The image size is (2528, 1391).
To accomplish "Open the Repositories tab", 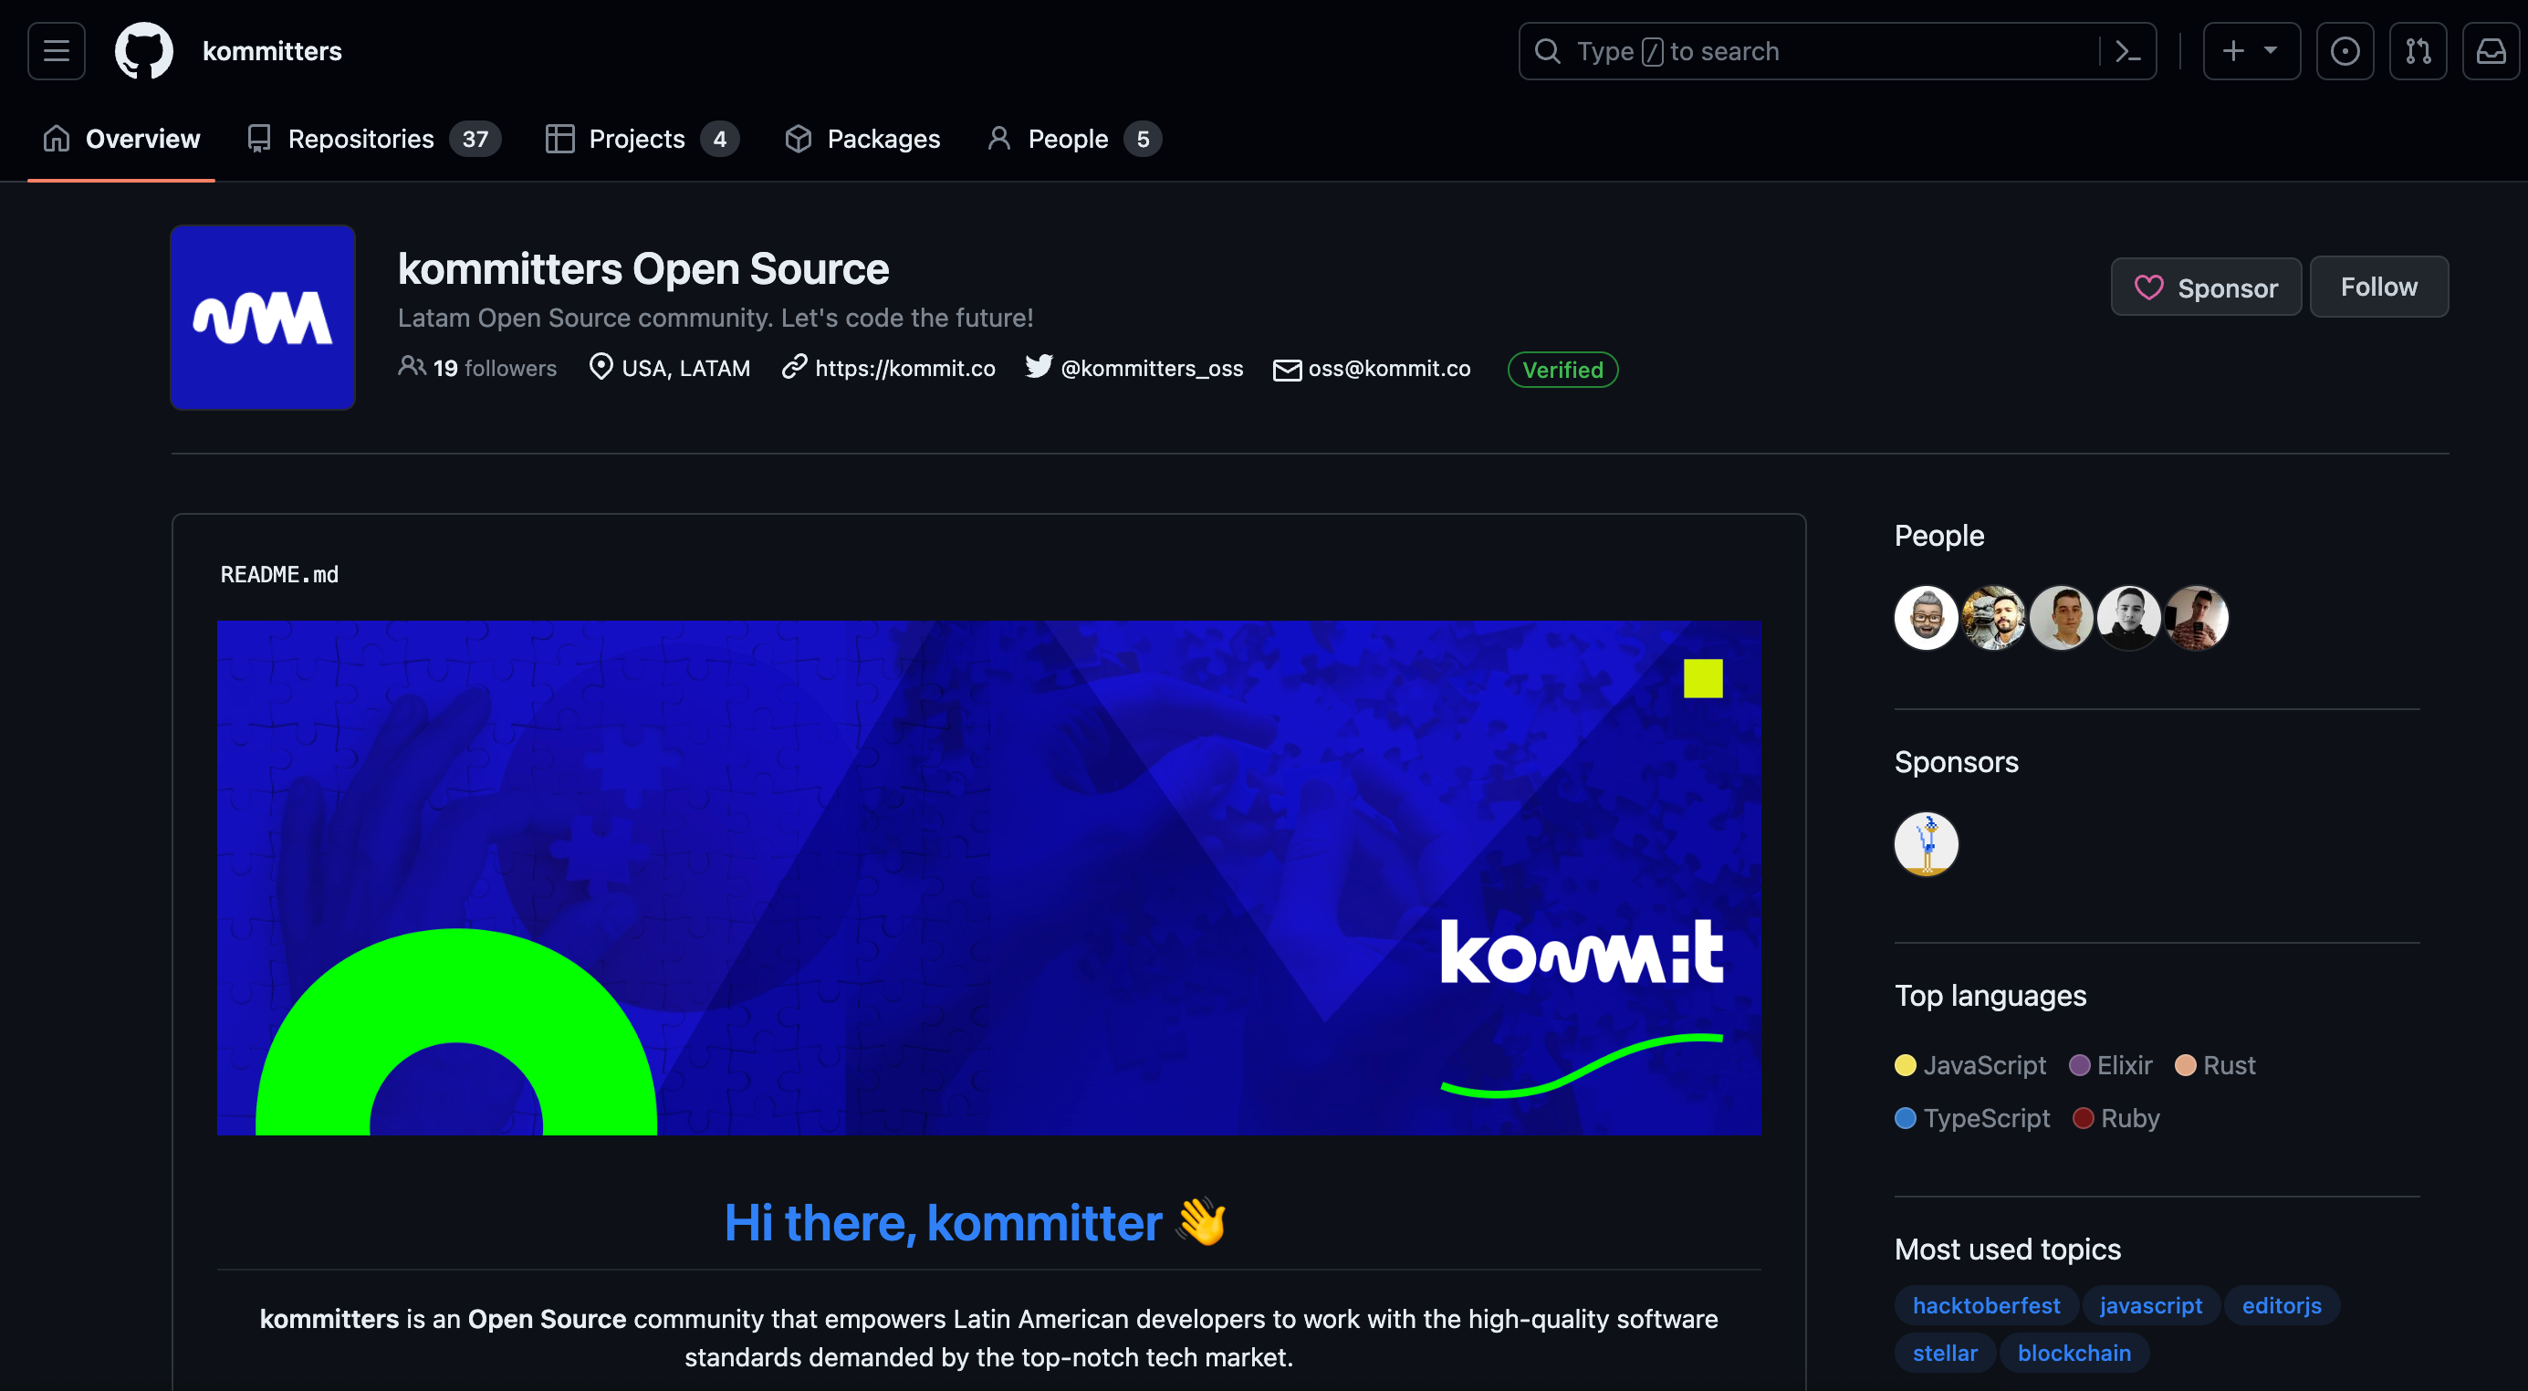I will (374, 139).
